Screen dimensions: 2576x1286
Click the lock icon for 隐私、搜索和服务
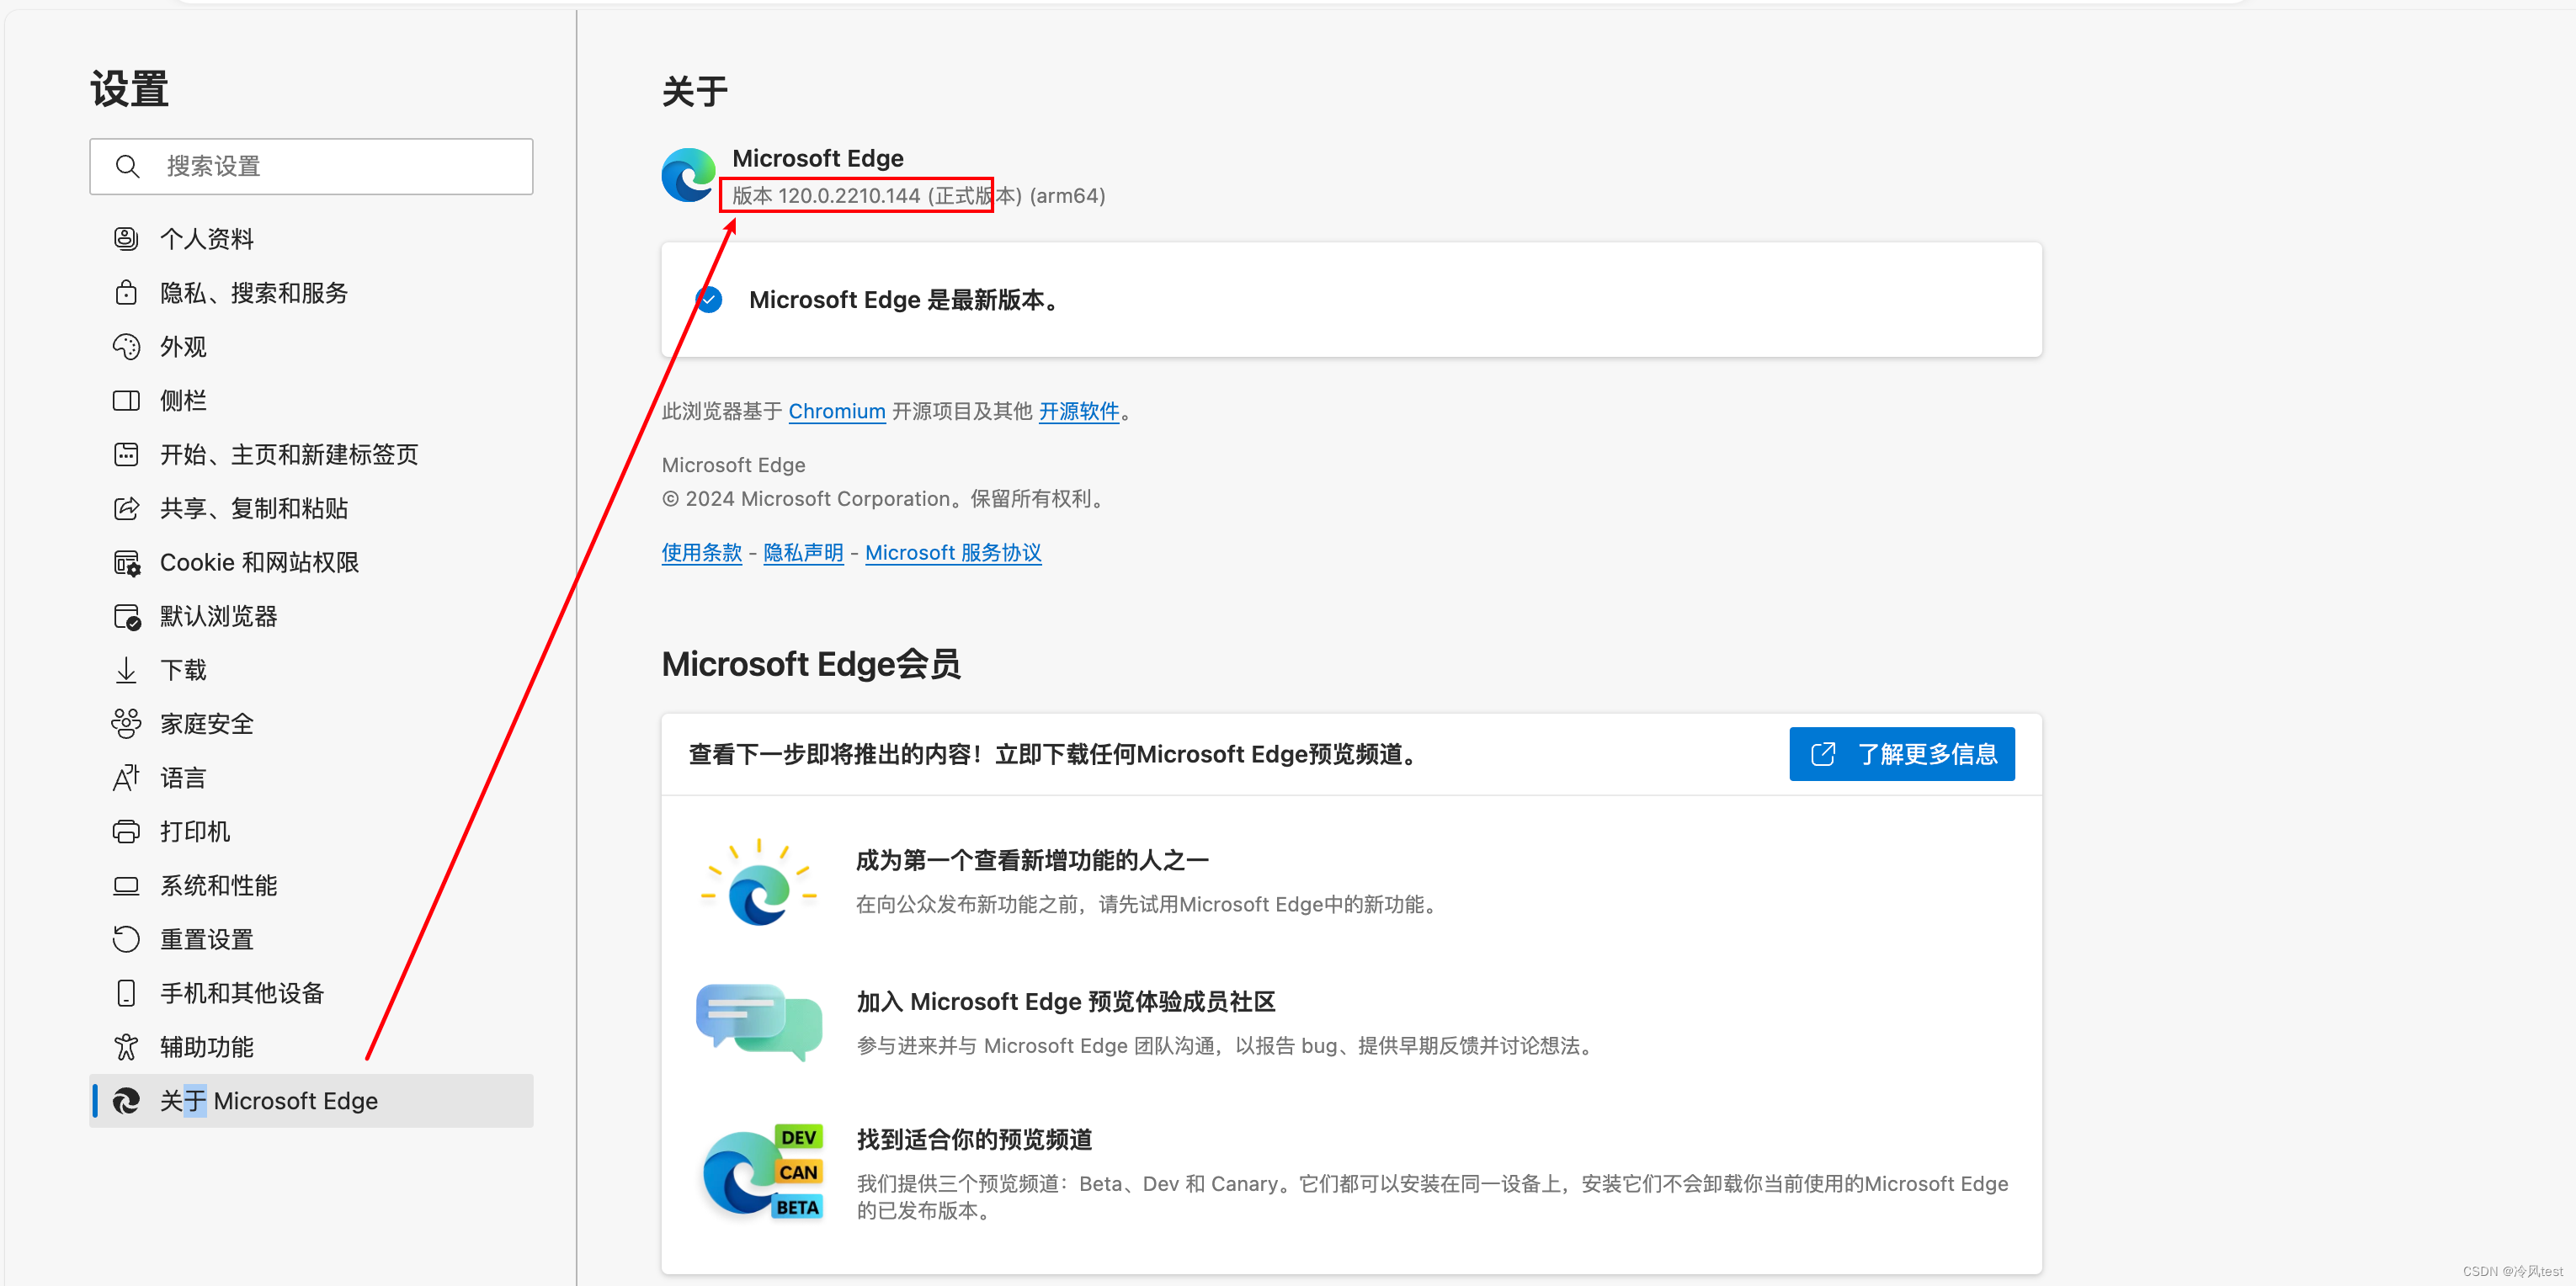pyautogui.click(x=126, y=293)
